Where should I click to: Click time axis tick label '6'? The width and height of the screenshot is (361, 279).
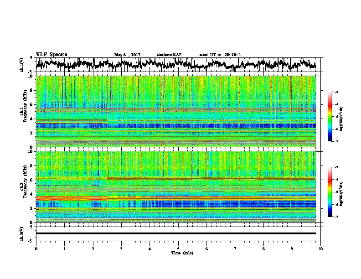[x=207, y=249]
